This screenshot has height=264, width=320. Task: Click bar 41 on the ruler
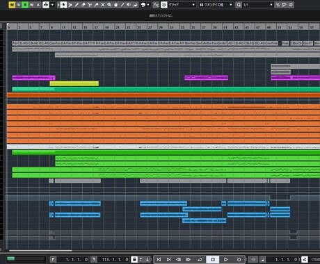[225, 27]
